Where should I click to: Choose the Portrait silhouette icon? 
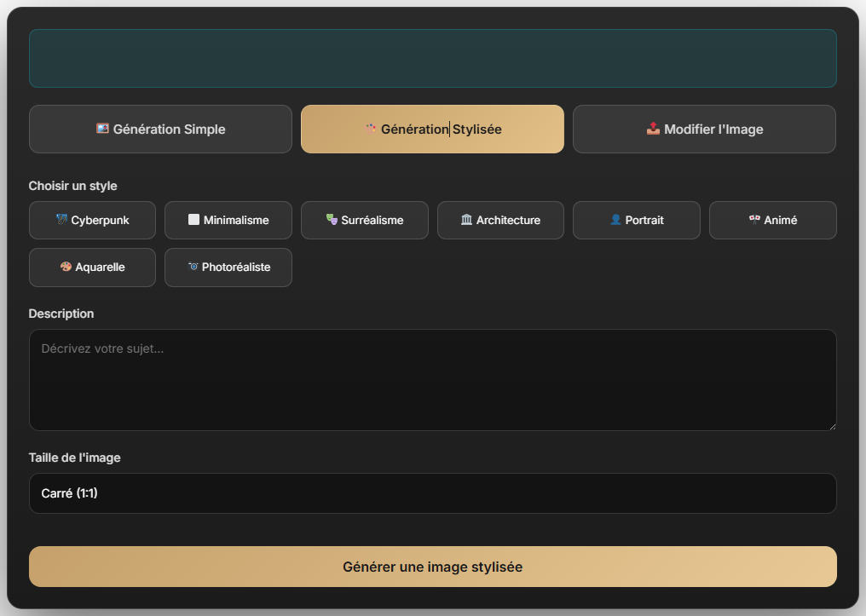(615, 220)
